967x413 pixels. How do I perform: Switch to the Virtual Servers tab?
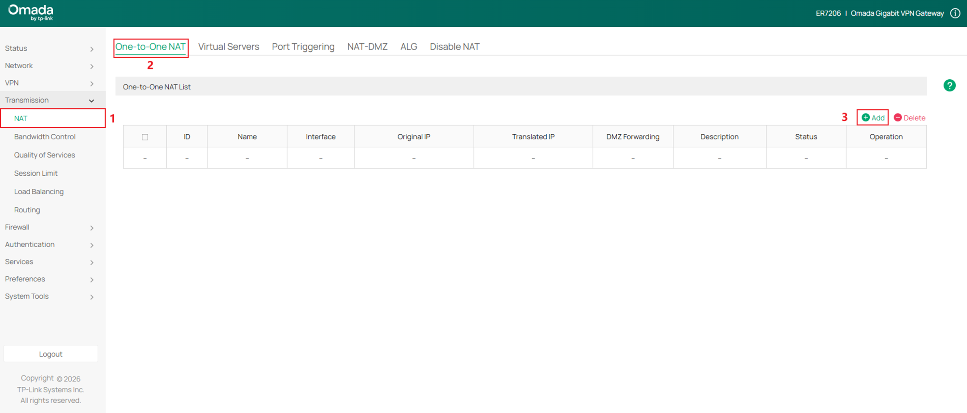(x=228, y=47)
